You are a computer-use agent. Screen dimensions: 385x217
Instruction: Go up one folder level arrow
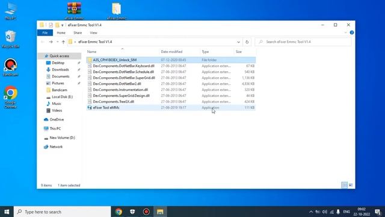(x=63, y=42)
